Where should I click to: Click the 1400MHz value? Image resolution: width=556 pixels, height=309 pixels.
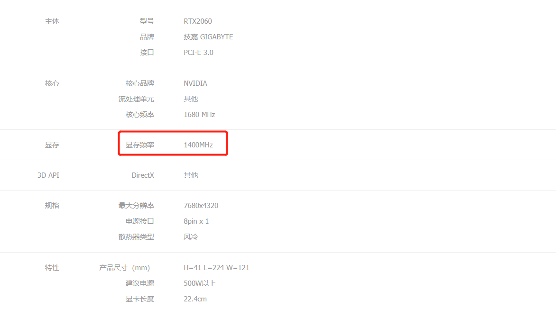tap(198, 145)
